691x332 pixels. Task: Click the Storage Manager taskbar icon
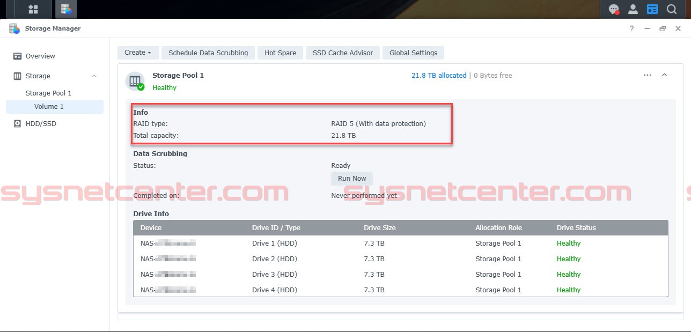(66, 9)
